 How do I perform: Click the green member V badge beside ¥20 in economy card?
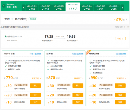tap(64, 95)
